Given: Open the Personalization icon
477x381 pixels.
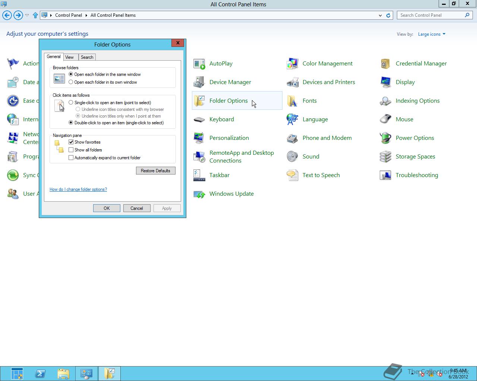Looking at the screenshot, I should [x=199, y=138].
